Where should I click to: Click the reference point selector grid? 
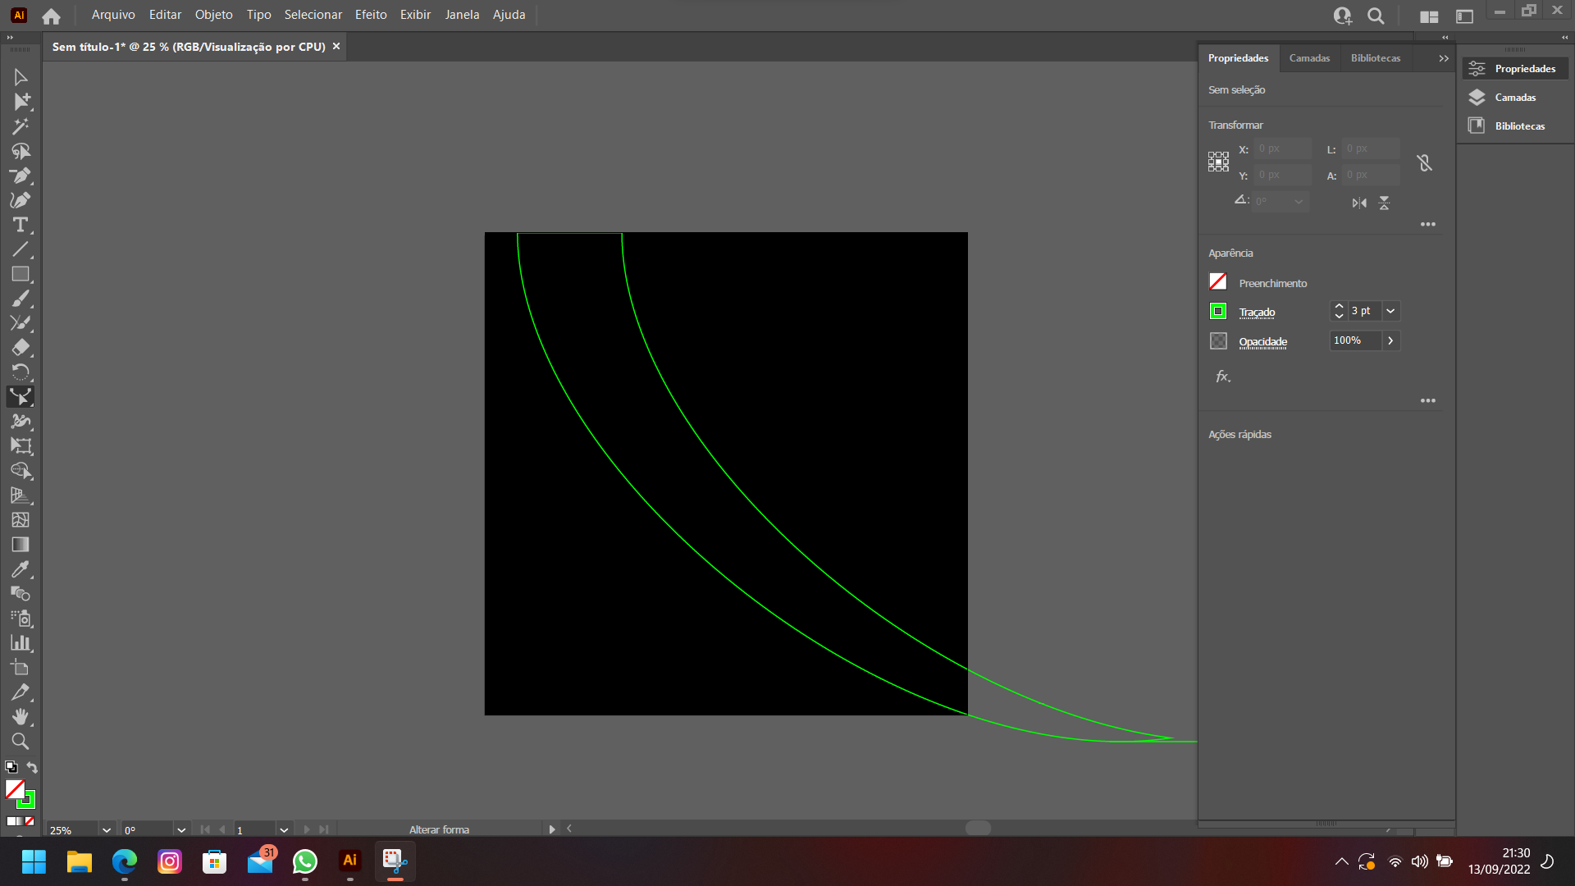(x=1218, y=162)
